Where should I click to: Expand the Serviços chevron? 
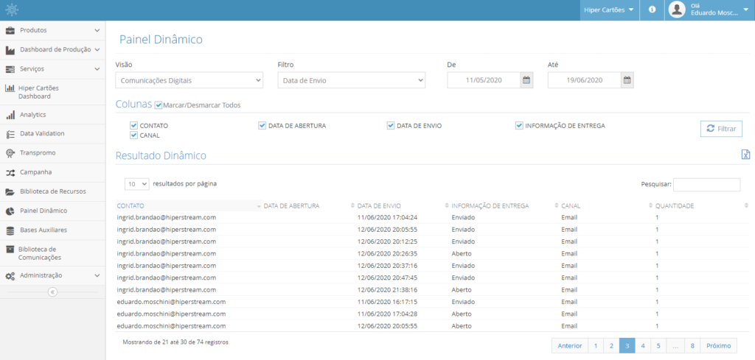97,69
